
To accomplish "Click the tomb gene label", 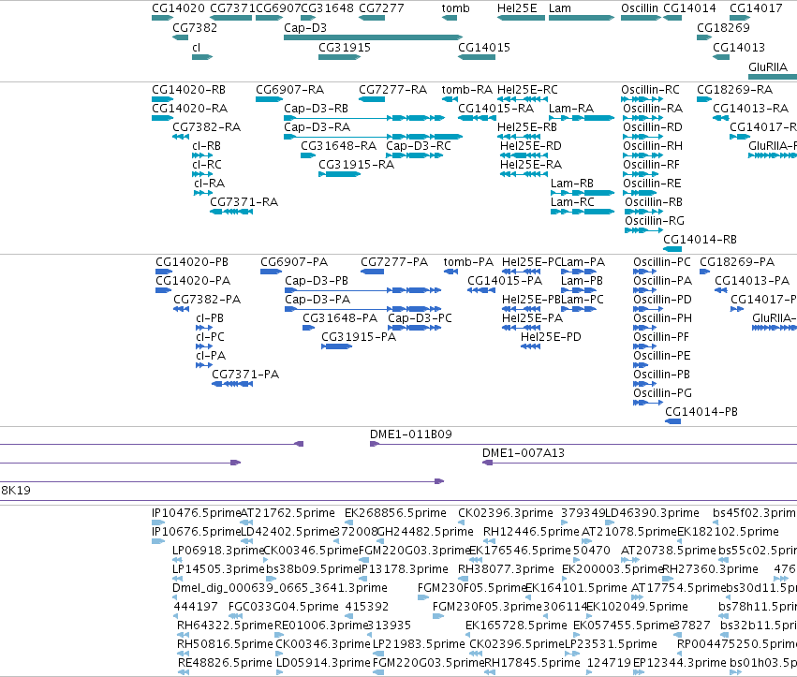I will point(455,8).
